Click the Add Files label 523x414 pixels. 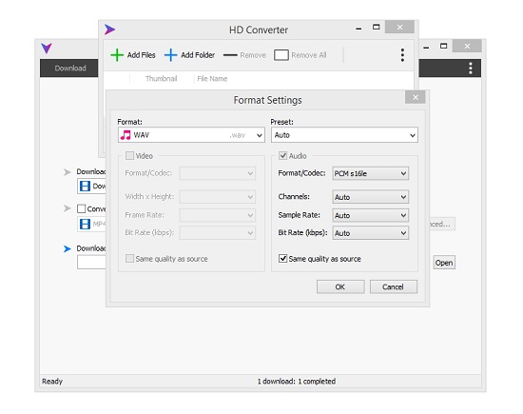coord(141,55)
